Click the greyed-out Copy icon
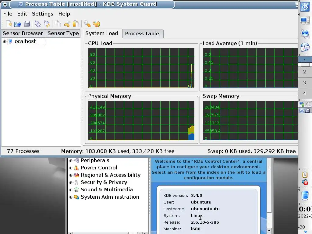The height and width of the screenshot is (234, 312). pos(58,24)
